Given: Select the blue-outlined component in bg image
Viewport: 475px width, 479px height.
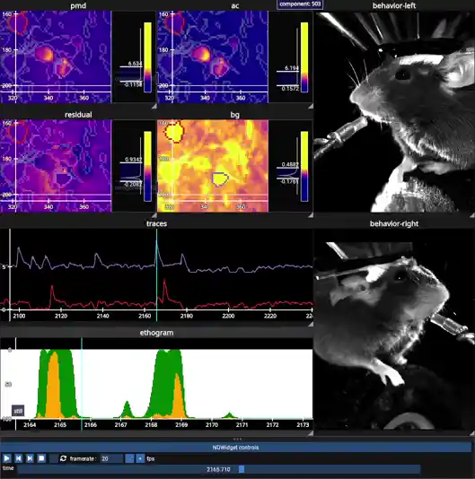Looking at the screenshot, I should pyautogui.click(x=220, y=179).
